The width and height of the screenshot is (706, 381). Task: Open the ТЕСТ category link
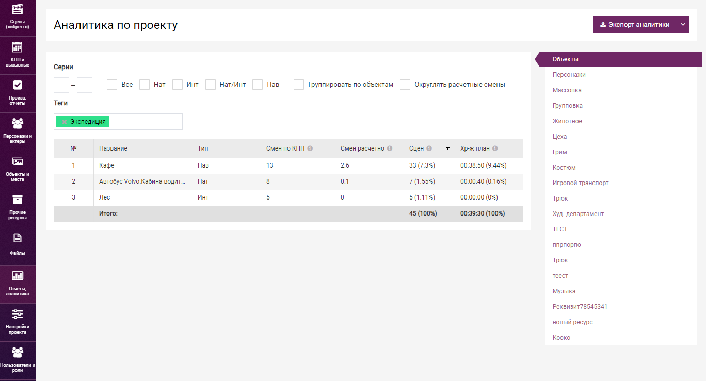(x=560, y=229)
